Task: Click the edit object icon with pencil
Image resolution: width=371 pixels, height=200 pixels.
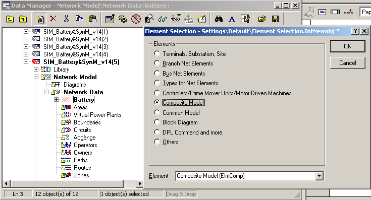Action: [x=110, y=19]
